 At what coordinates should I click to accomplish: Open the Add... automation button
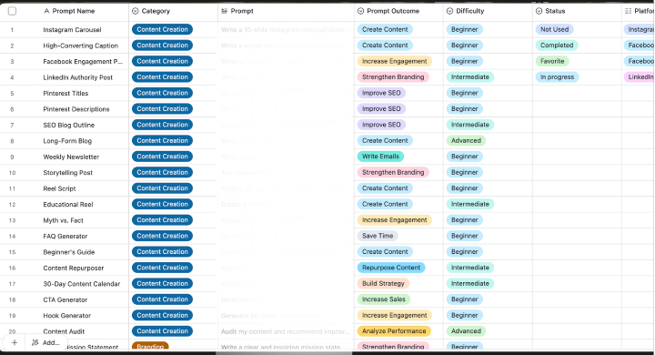(x=46, y=342)
